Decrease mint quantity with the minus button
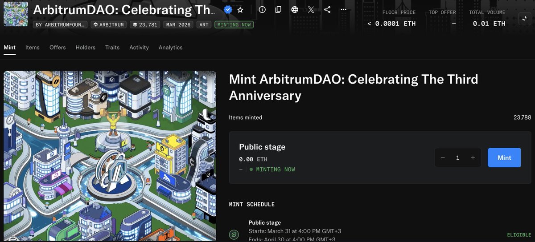 coord(443,157)
